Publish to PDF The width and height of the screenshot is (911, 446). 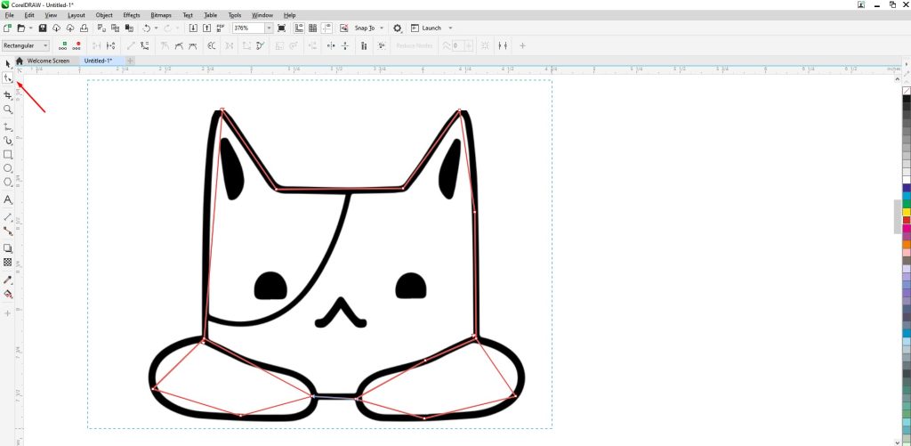[221, 28]
